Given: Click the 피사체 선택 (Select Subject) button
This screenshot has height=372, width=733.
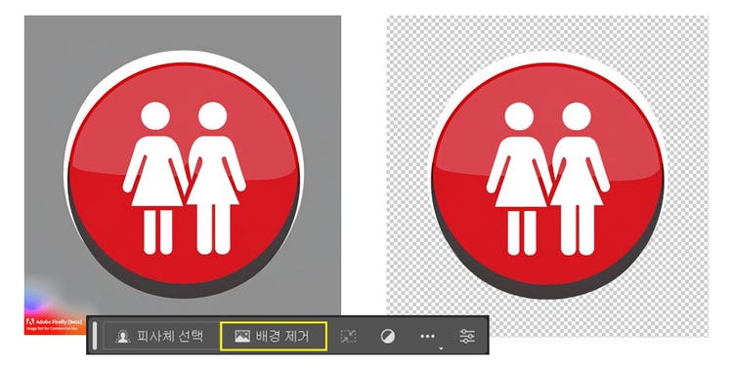Looking at the screenshot, I should pyautogui.click(x=160, y=336).
